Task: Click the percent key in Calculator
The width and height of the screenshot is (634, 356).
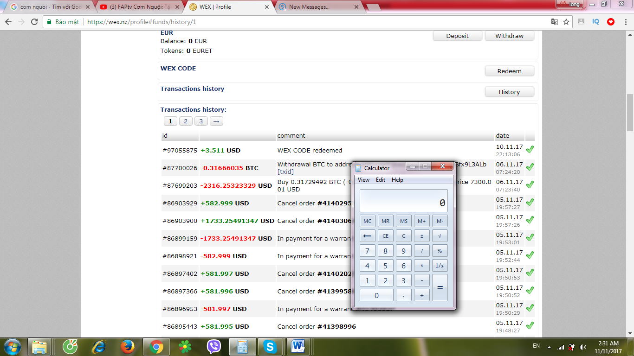Action: click(440, 251)
